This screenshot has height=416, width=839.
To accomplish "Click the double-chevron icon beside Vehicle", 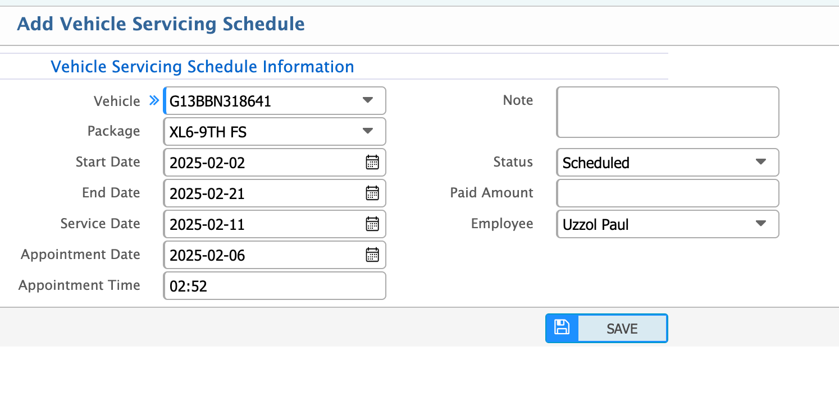I will (x=153, y=101).
